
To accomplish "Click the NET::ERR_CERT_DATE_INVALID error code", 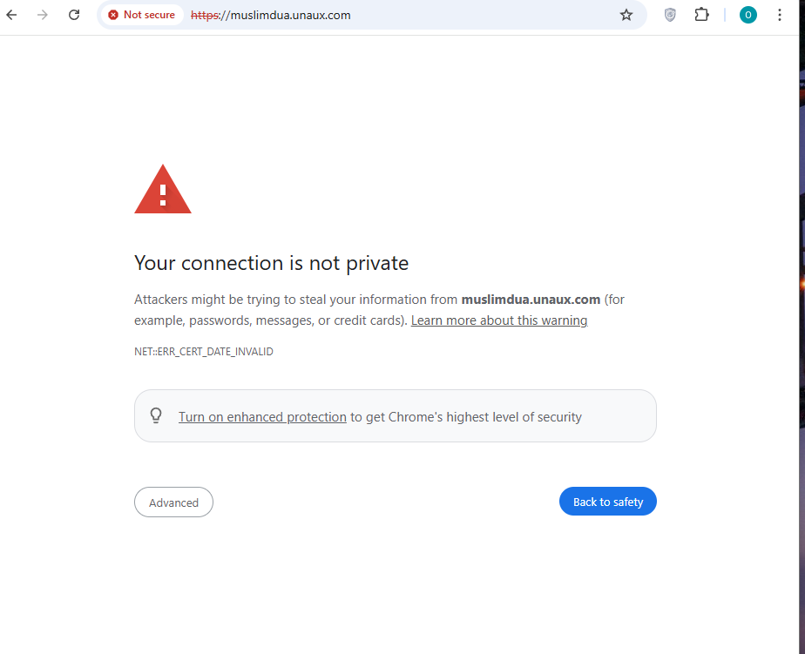I will [204, 352].
